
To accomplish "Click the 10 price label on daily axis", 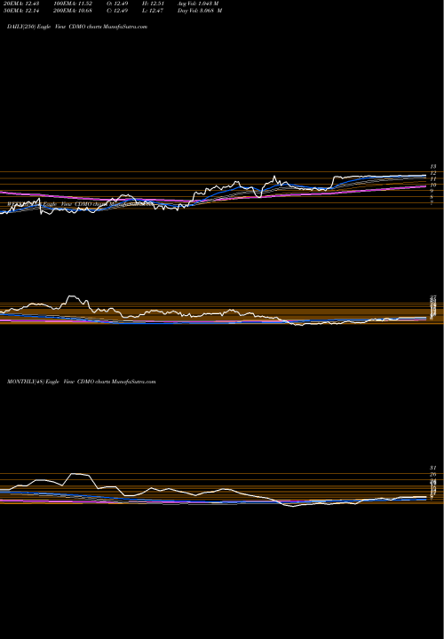I will (x=433, y=185).
